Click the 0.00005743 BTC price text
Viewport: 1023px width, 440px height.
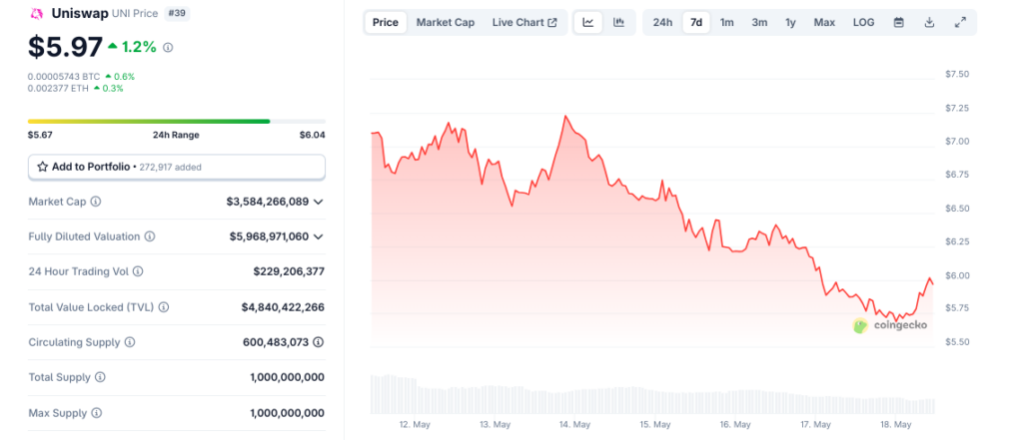pyautogui.click(x=64, y=76)
